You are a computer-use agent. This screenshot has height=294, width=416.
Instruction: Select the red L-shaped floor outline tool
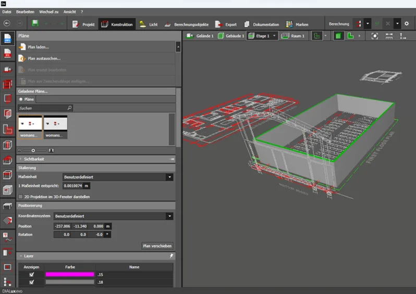(x=7, y=129)
